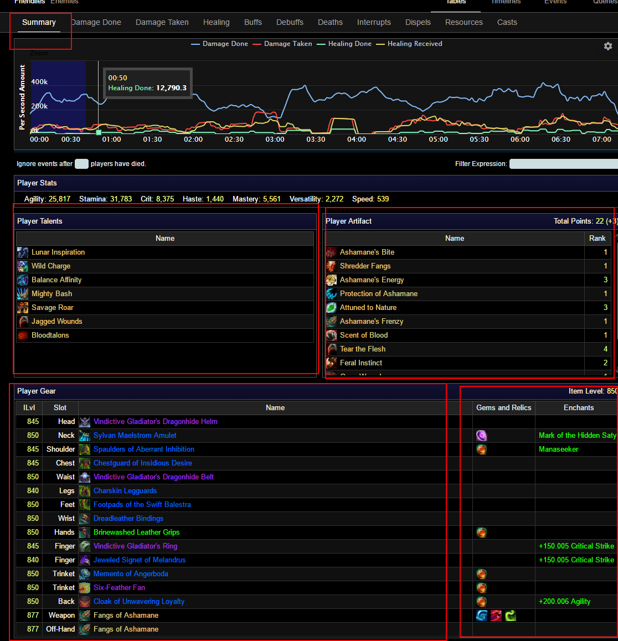Open the Cloak of Unwavering Loyalty link
Image resolution: width=618 pixels, height=641 pixels.
click(x=138, y=602)
